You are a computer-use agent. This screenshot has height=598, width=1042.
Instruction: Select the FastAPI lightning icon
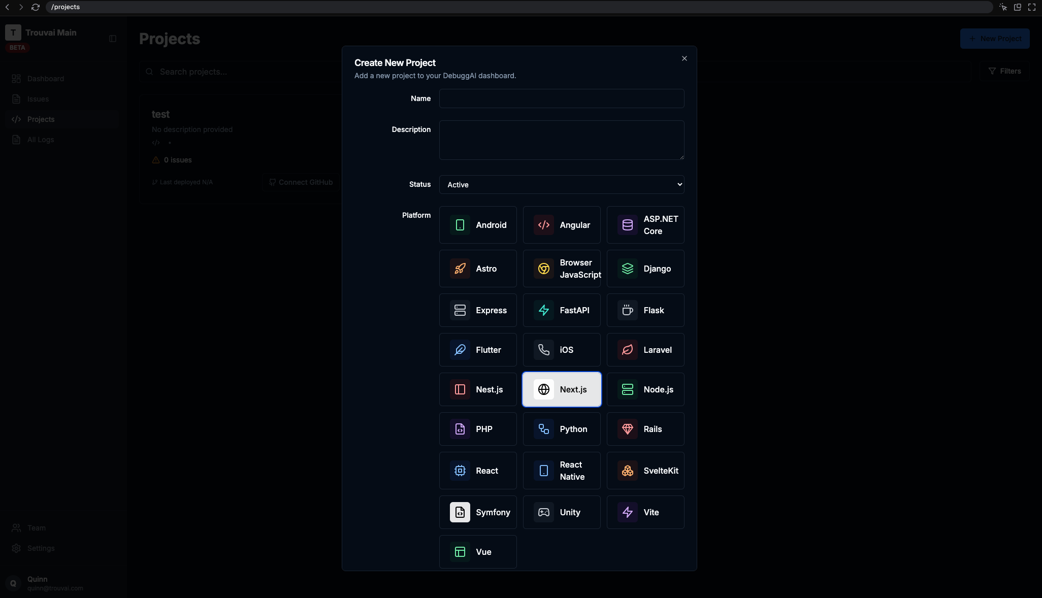[x=543, y=310]
